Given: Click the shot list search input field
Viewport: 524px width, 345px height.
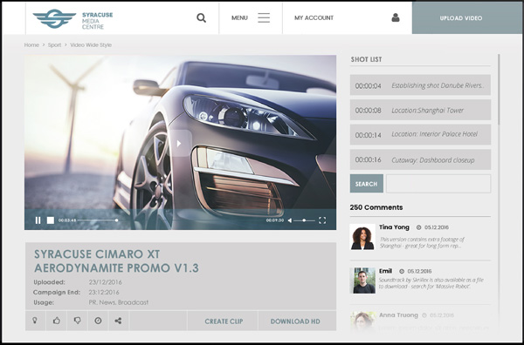Looking at the screenshot, I should [438, 183].
